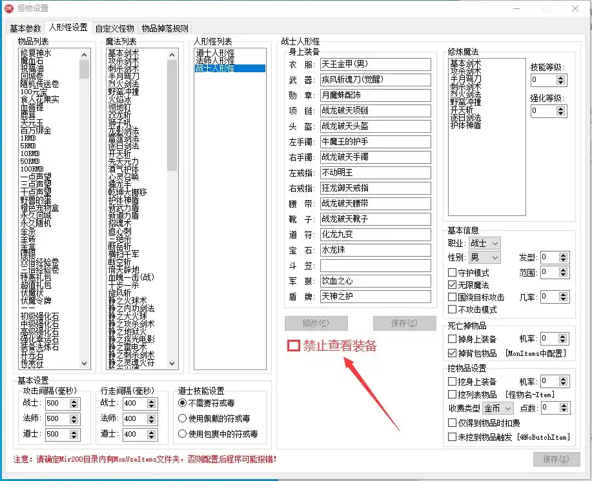Check 未挖到物品触发 option

[452, 437]
